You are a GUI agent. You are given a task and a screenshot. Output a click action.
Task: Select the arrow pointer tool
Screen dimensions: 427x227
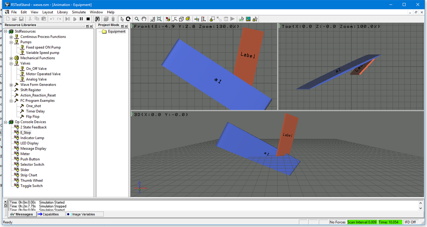tap(122, 19)
